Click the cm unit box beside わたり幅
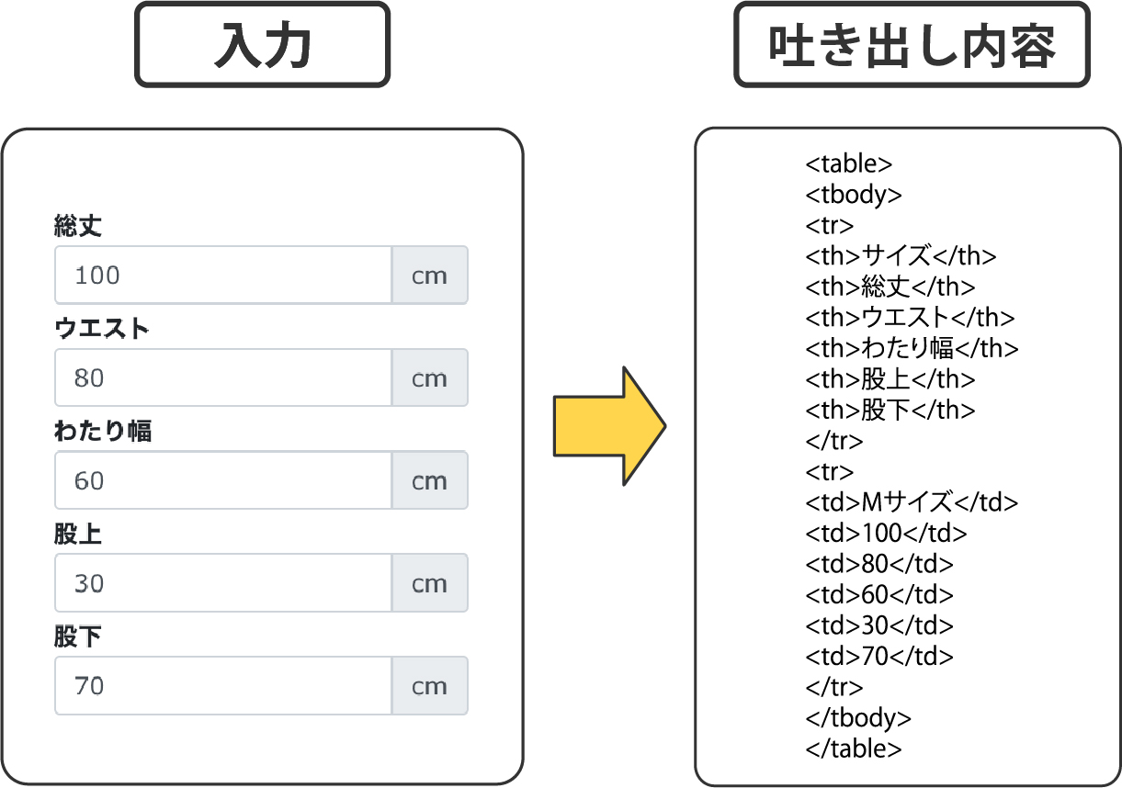 pyautogui.click(x=429, y=480)
